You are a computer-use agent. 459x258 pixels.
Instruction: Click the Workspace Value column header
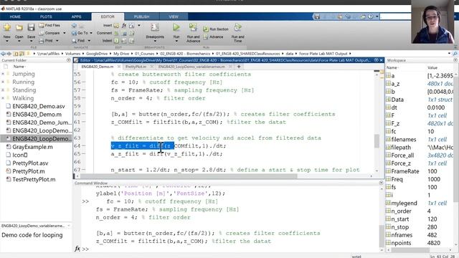pos(432,67)
